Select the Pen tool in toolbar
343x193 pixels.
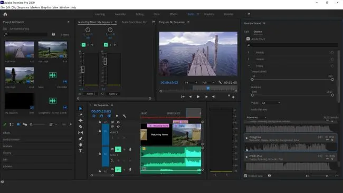point(81,139)
